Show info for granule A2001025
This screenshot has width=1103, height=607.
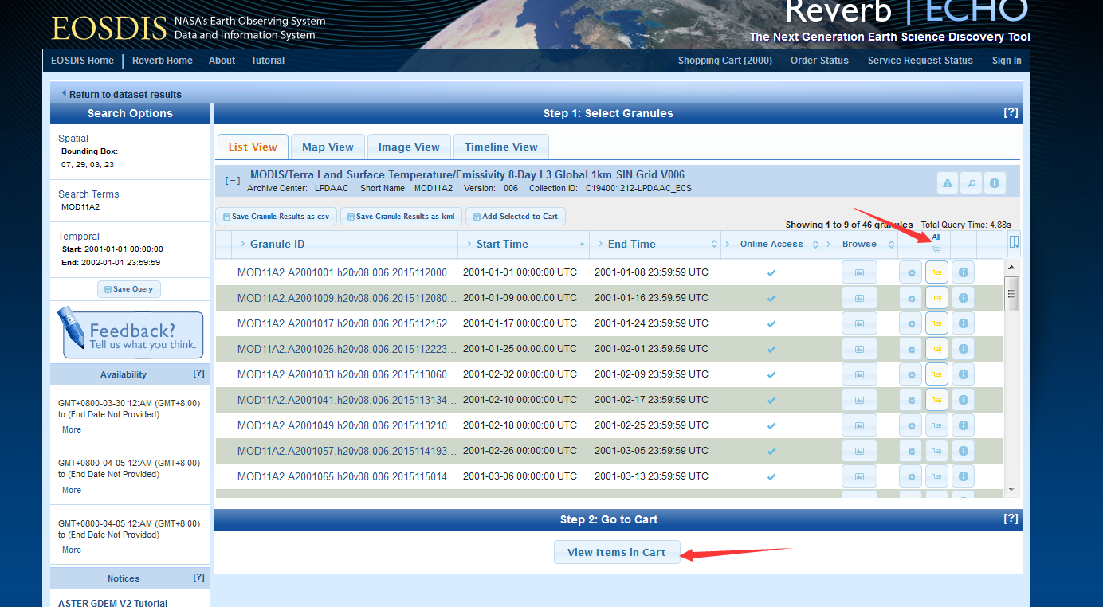pyautogui.click(x=963, y=349)
